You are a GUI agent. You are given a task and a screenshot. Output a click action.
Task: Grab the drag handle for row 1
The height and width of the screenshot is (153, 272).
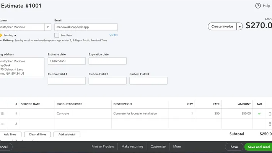coord(2,114)
